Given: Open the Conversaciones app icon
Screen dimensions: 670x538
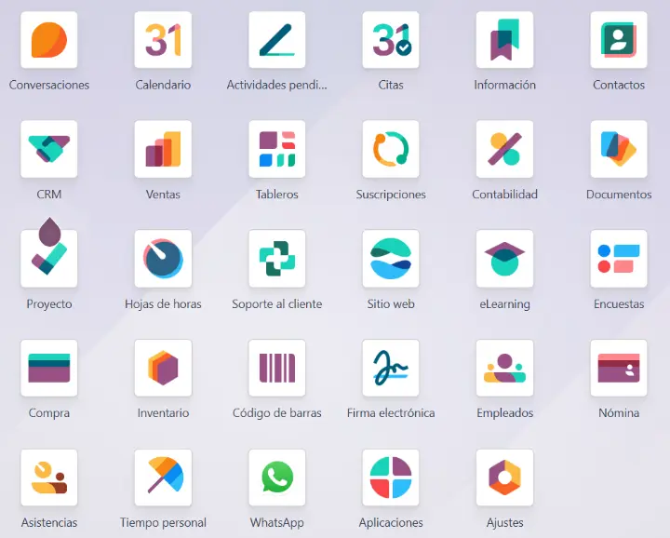Looking at the screenshot, I should coord(49,40).
